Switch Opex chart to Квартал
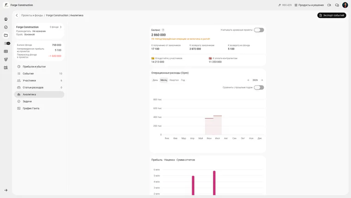The height and width of the screenshot is (198, 351). (x=174, y=80)
